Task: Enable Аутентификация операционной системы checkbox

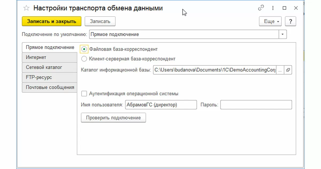Action: [x=84, y=94]
